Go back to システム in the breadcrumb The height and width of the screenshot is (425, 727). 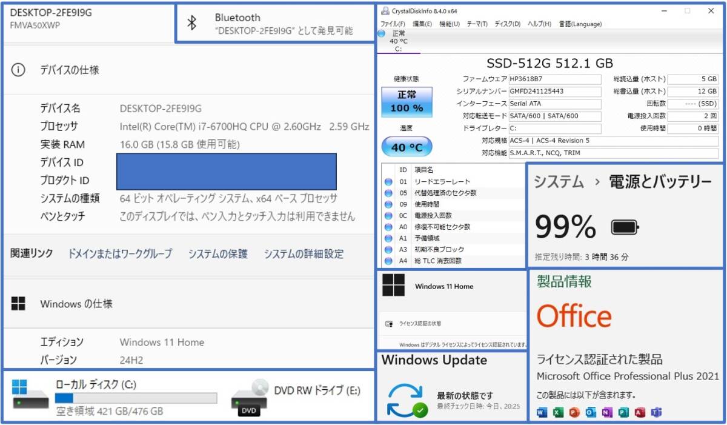click(x=559, y=181)
